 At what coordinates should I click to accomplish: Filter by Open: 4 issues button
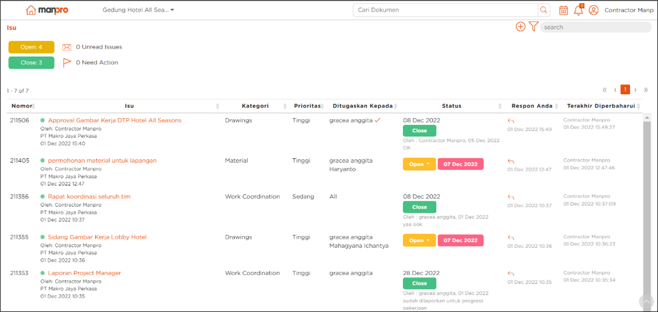click(31, 47)
